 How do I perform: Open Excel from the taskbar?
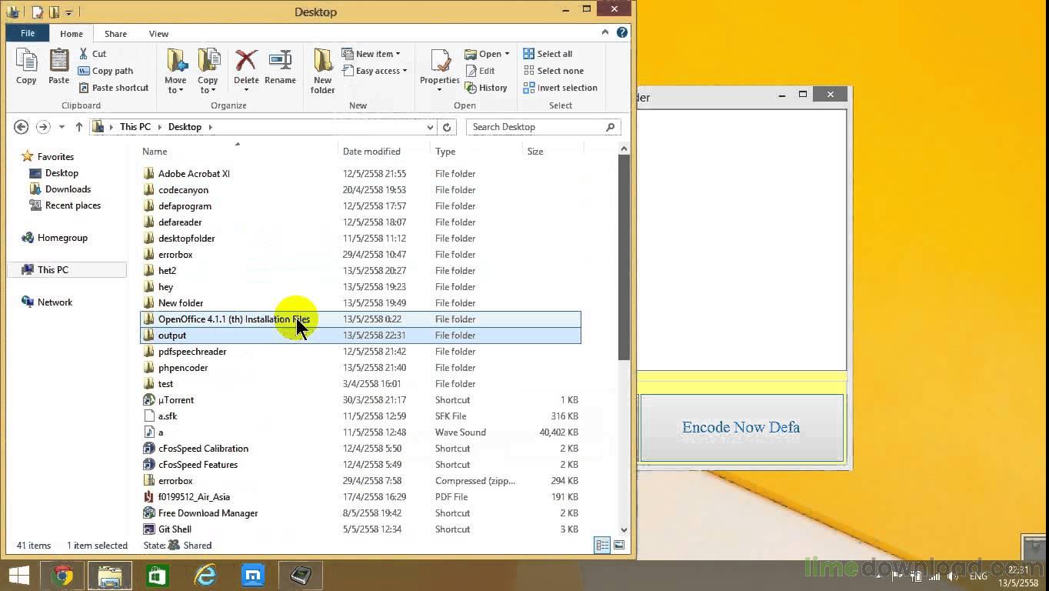click(158, 576)
